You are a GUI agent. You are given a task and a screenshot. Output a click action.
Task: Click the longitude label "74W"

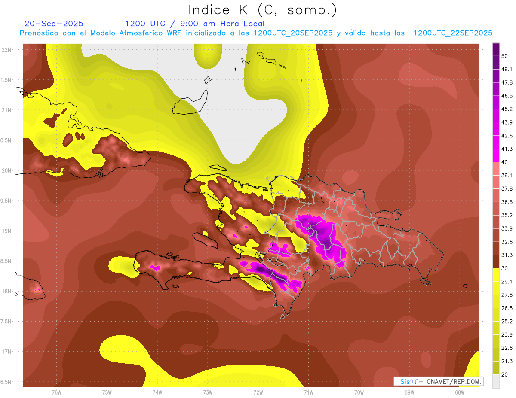pos(157,392)
